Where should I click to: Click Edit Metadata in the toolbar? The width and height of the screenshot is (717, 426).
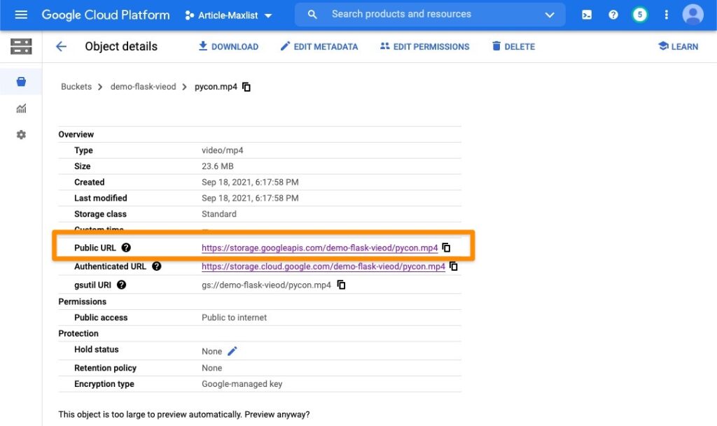tap(319, 47)
